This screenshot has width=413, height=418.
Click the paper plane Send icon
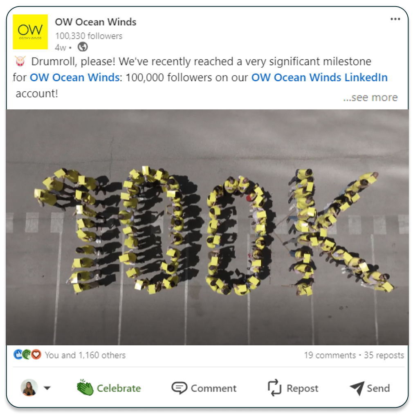coord(357,388)
